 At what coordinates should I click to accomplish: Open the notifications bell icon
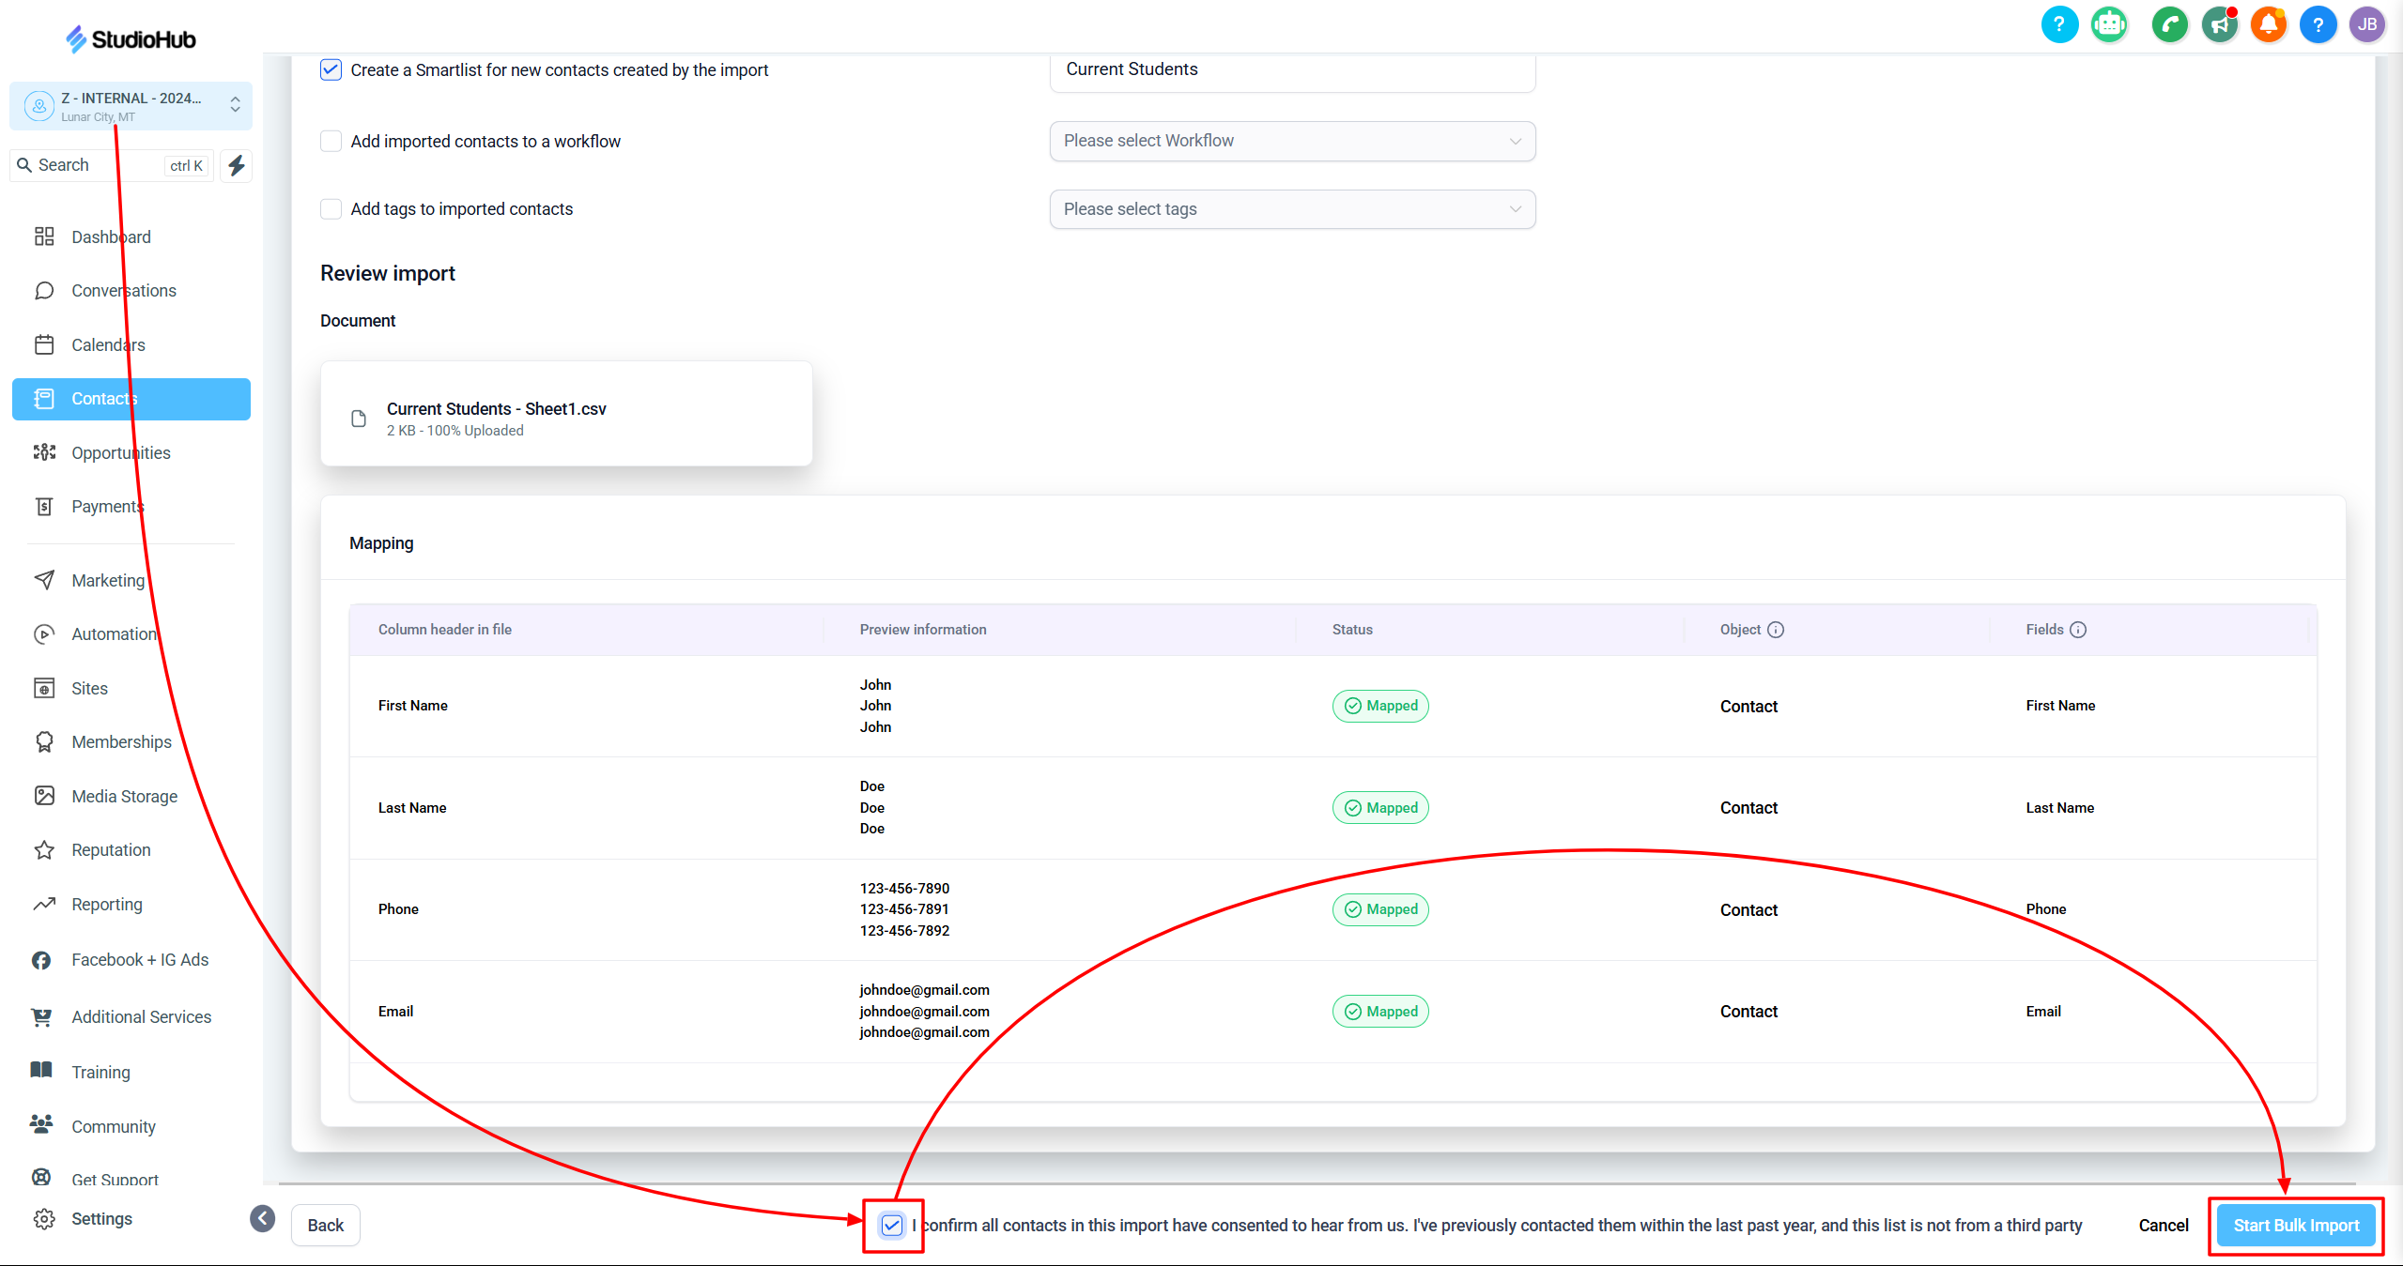(x=2269, y=25)
